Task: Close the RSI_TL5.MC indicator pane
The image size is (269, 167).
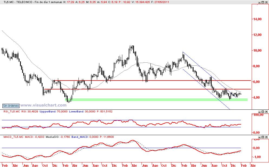Action: pyautogui.click(x=266, y=112)
